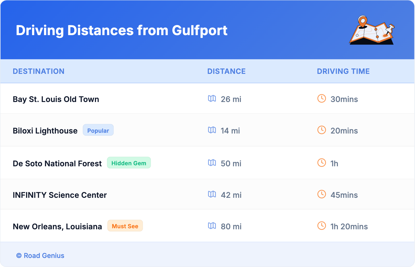Select INFINITY Science Center destination
415x267 pixels.
tap(60, 195)
